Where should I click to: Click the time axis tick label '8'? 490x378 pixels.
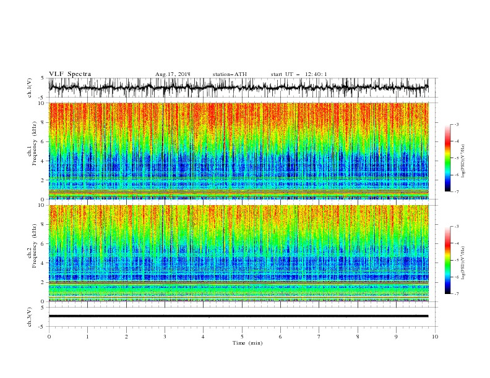click(358, 337)
